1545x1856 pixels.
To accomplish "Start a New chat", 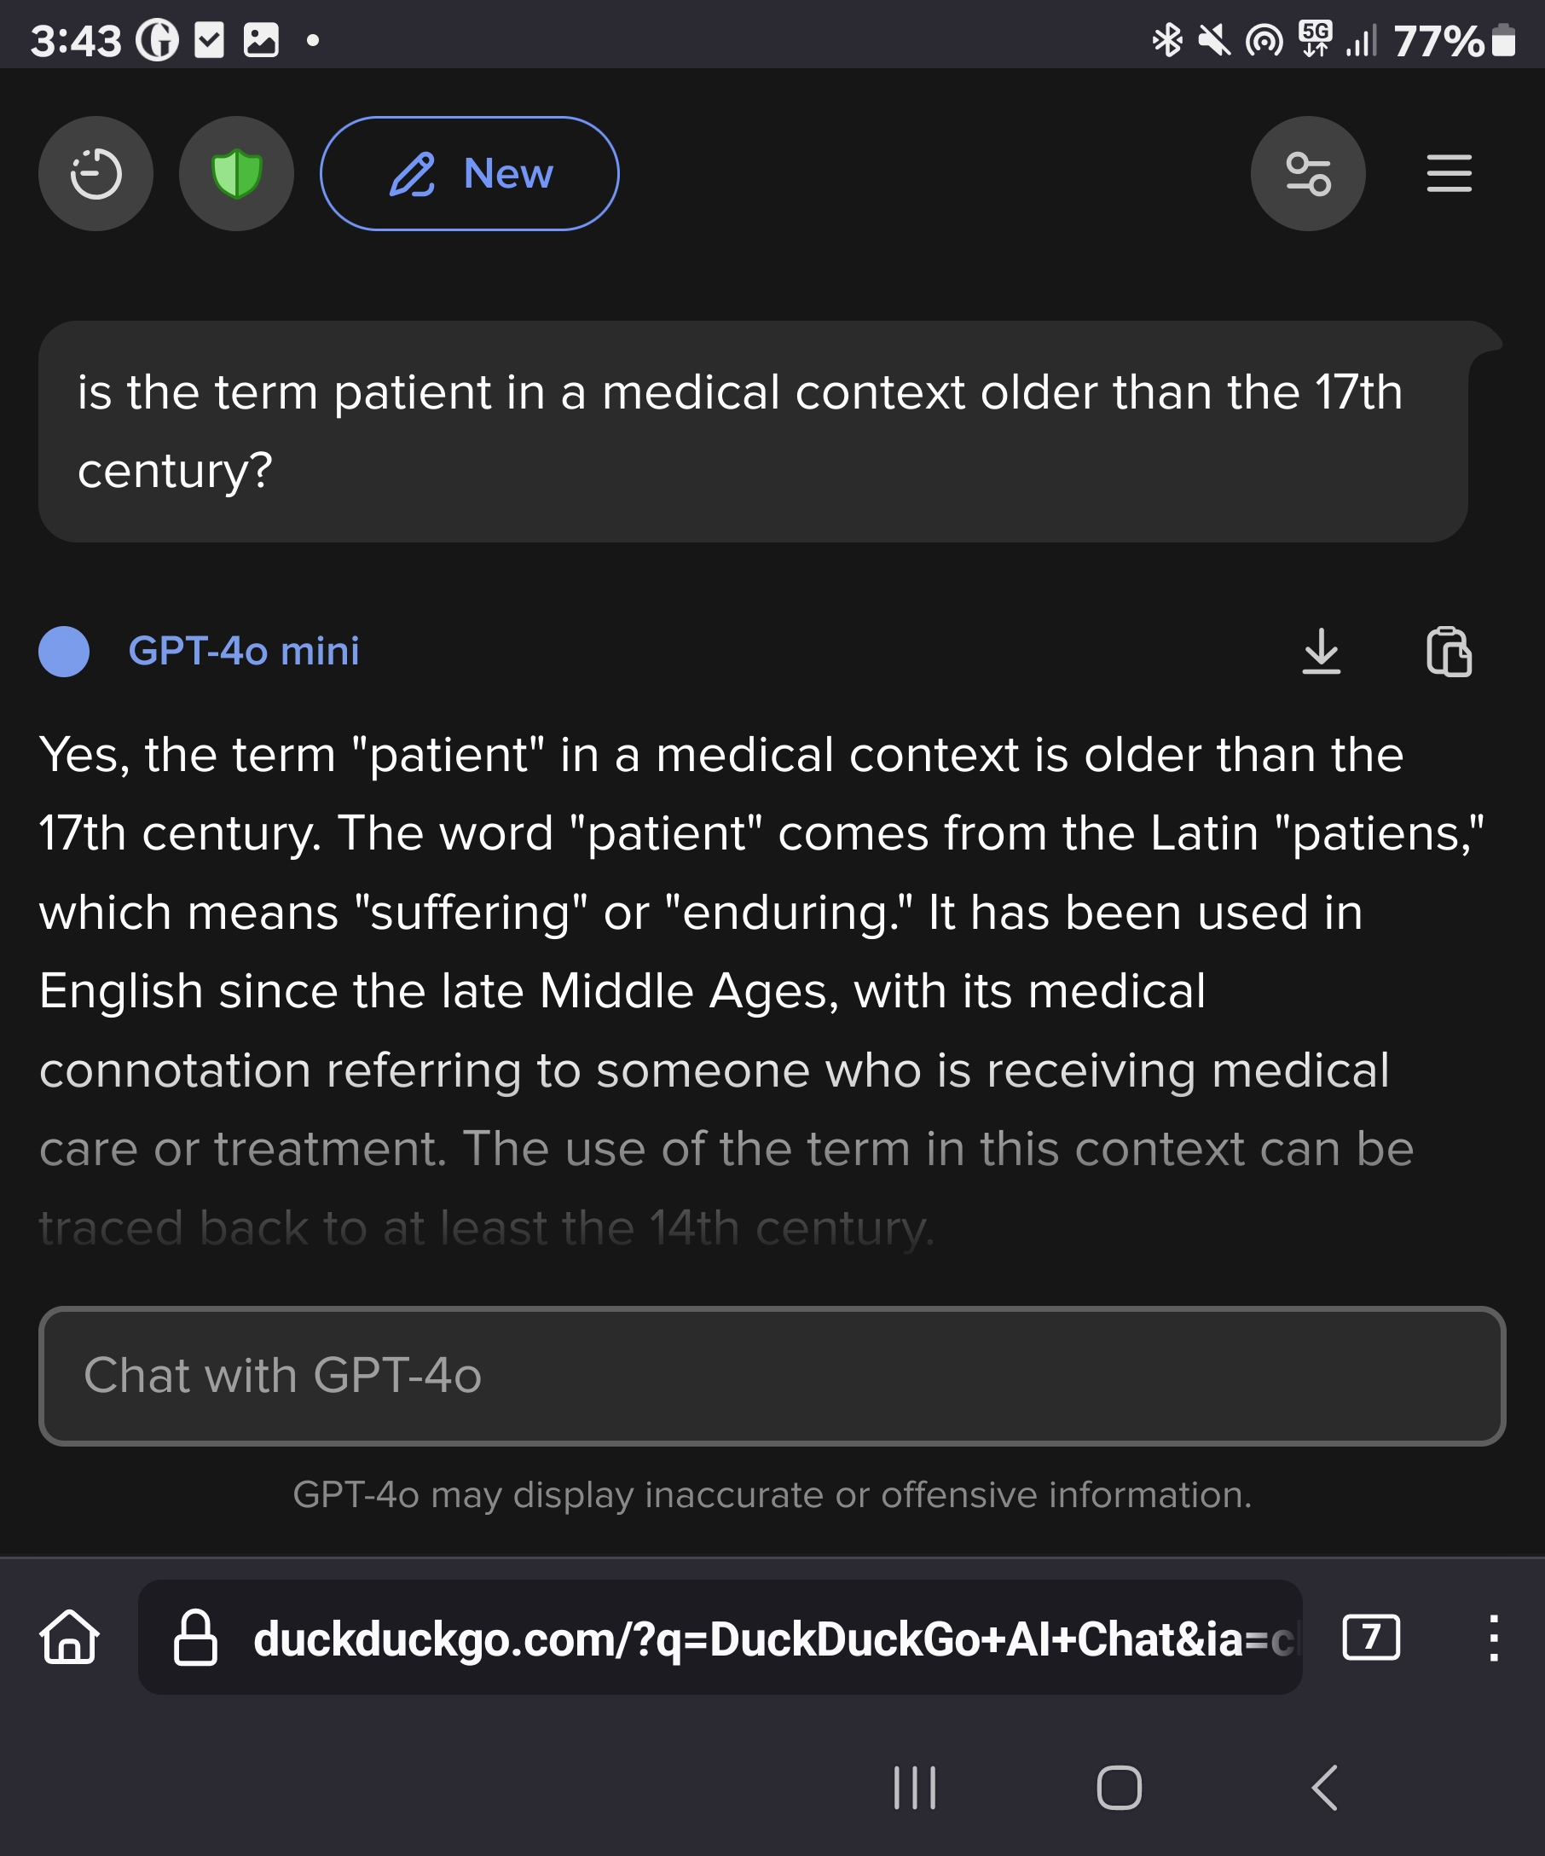I will 469,173.
